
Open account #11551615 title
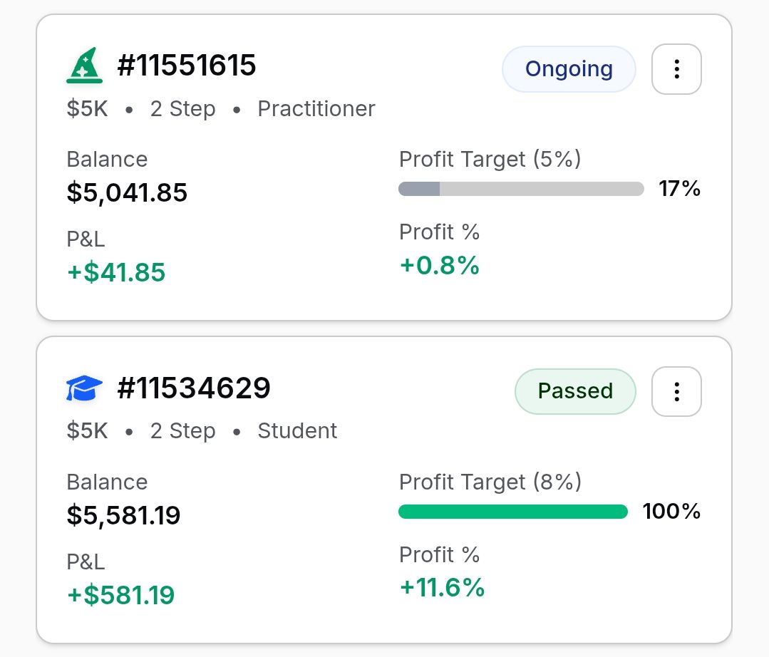187,66
